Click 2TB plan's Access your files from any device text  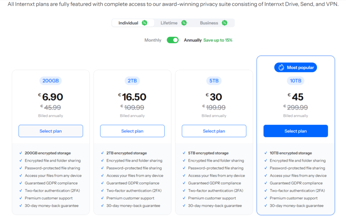tap(135, 175)
